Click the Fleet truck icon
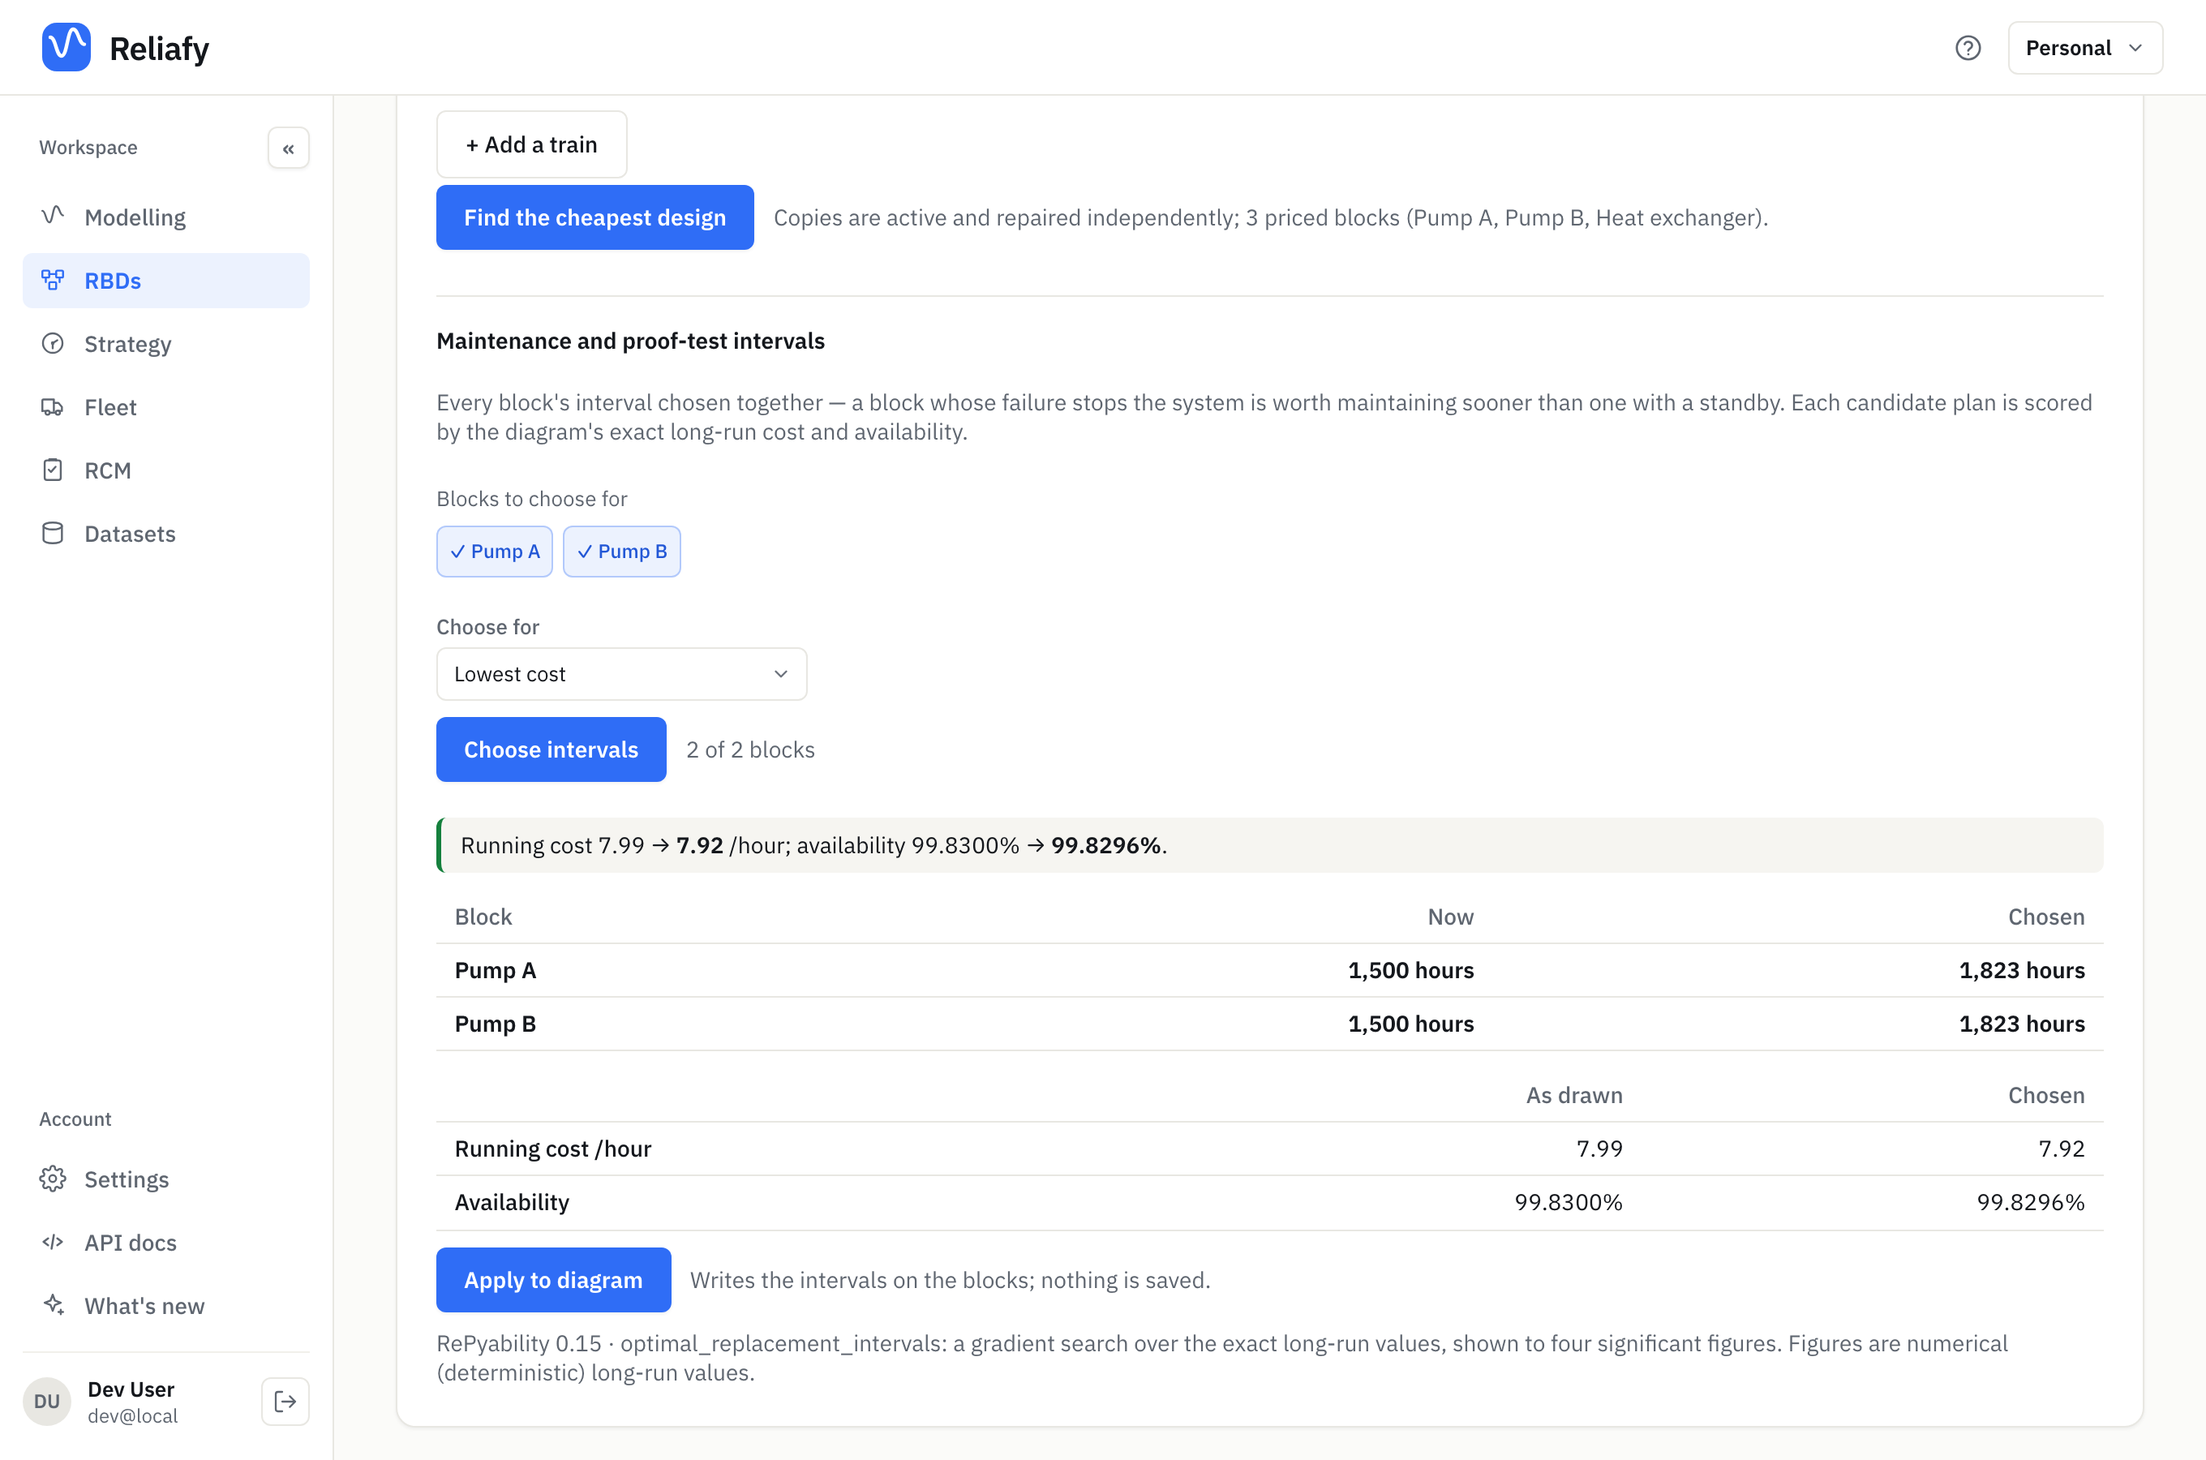The width and height of the screenshot is (2206, 1460). click(x=53, y=406)
